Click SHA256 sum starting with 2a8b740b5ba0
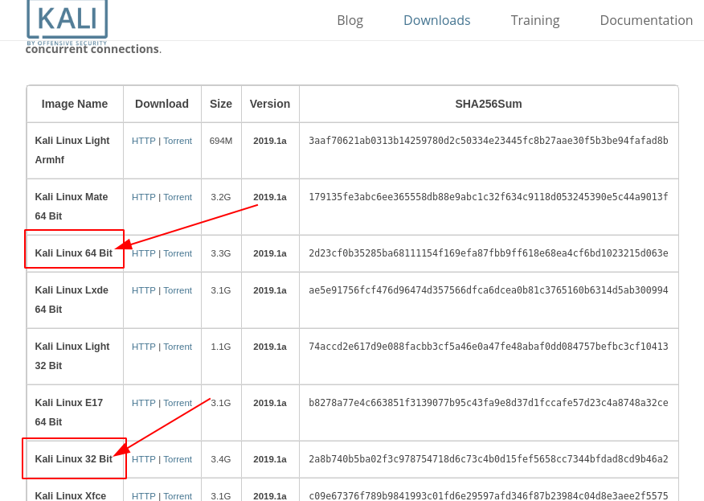The image size is (704, 501). 489,459
